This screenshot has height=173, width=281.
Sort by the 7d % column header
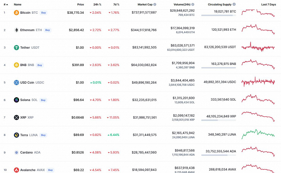[x=116, y=4]
